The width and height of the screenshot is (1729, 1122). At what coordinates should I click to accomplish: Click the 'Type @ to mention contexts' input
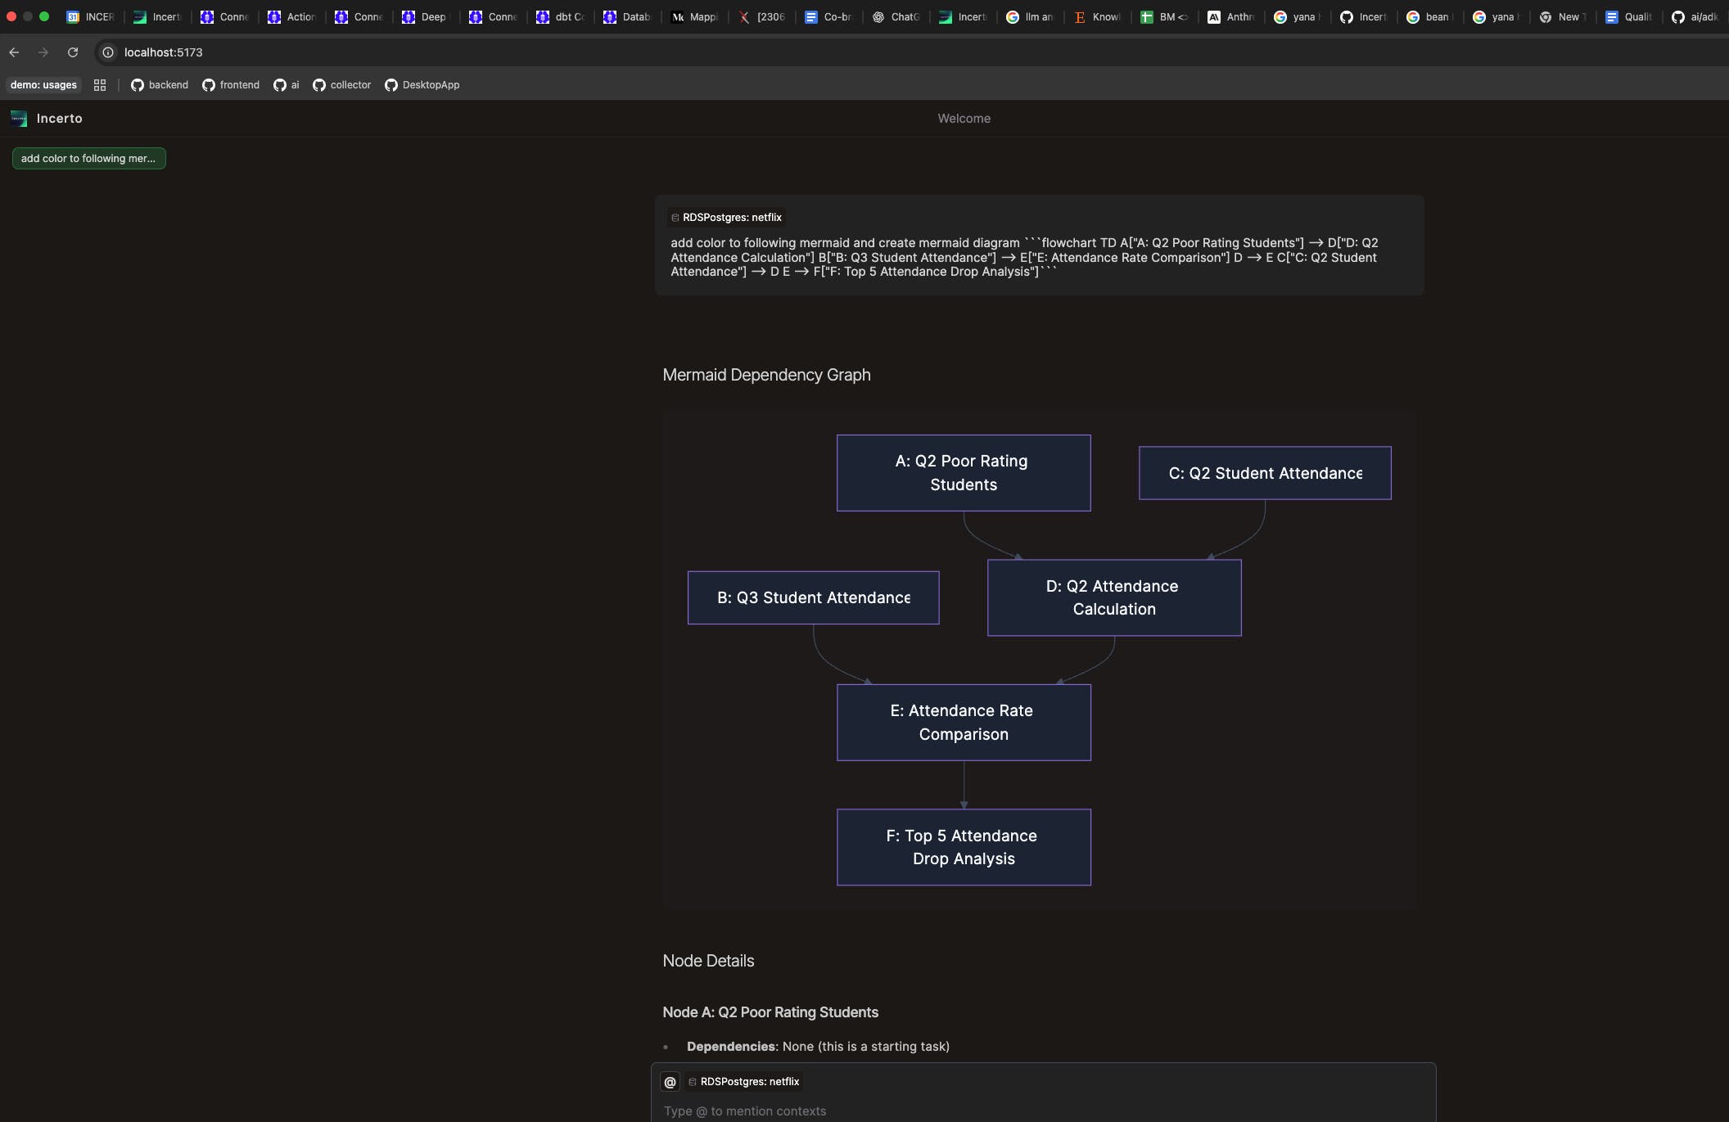click(x=1040, y=1111)
